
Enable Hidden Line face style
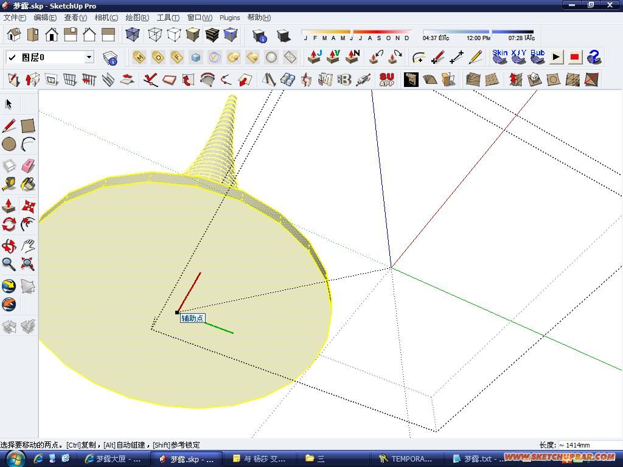click(173, 35)
